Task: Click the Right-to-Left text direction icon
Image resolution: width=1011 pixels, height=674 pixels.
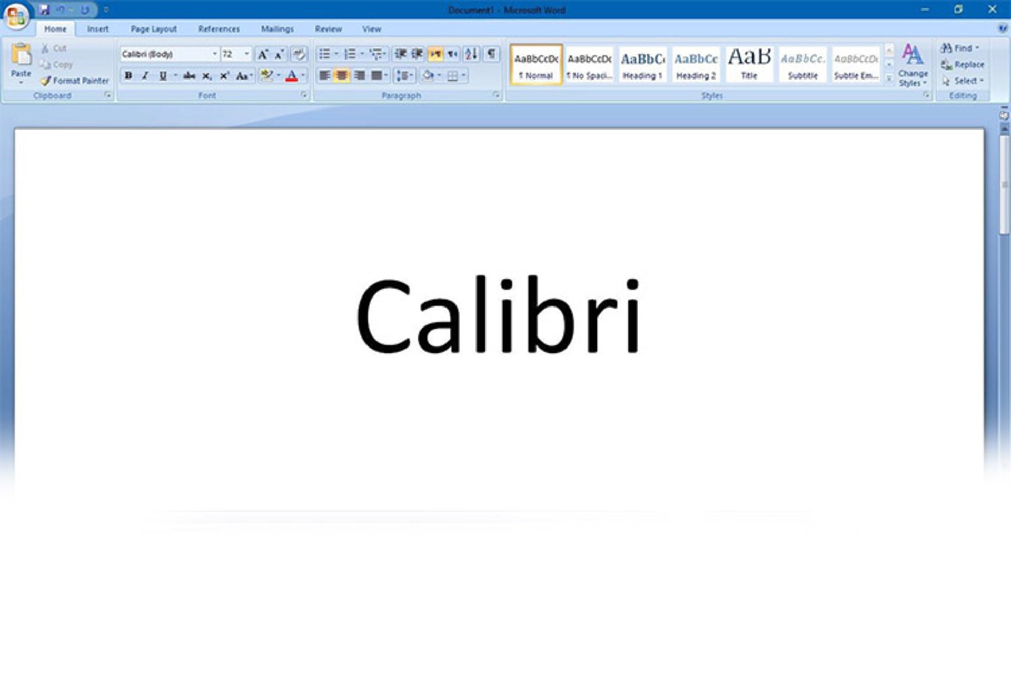Action: pos(453,54)
